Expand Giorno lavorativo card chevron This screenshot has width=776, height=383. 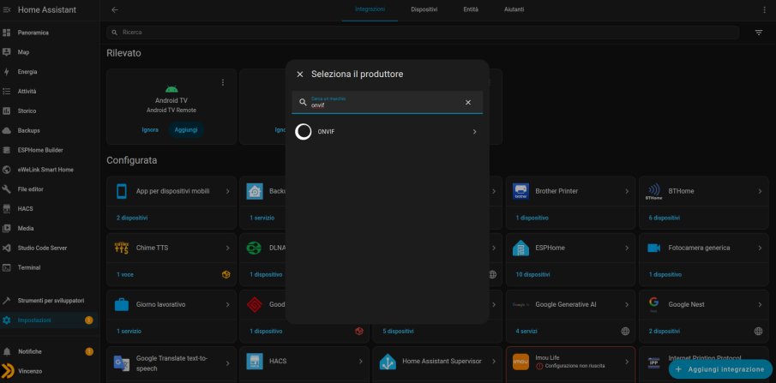(227, 305)
